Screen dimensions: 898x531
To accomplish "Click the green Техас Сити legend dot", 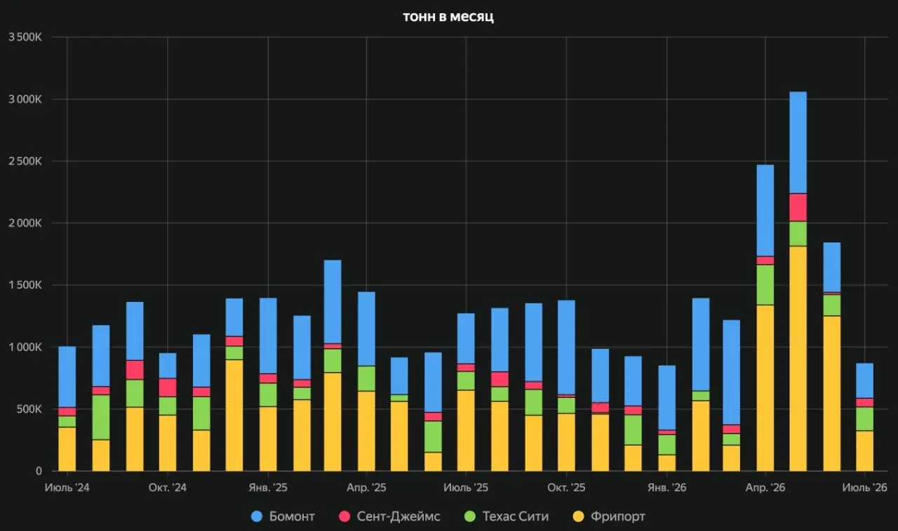I will (469, 516).
